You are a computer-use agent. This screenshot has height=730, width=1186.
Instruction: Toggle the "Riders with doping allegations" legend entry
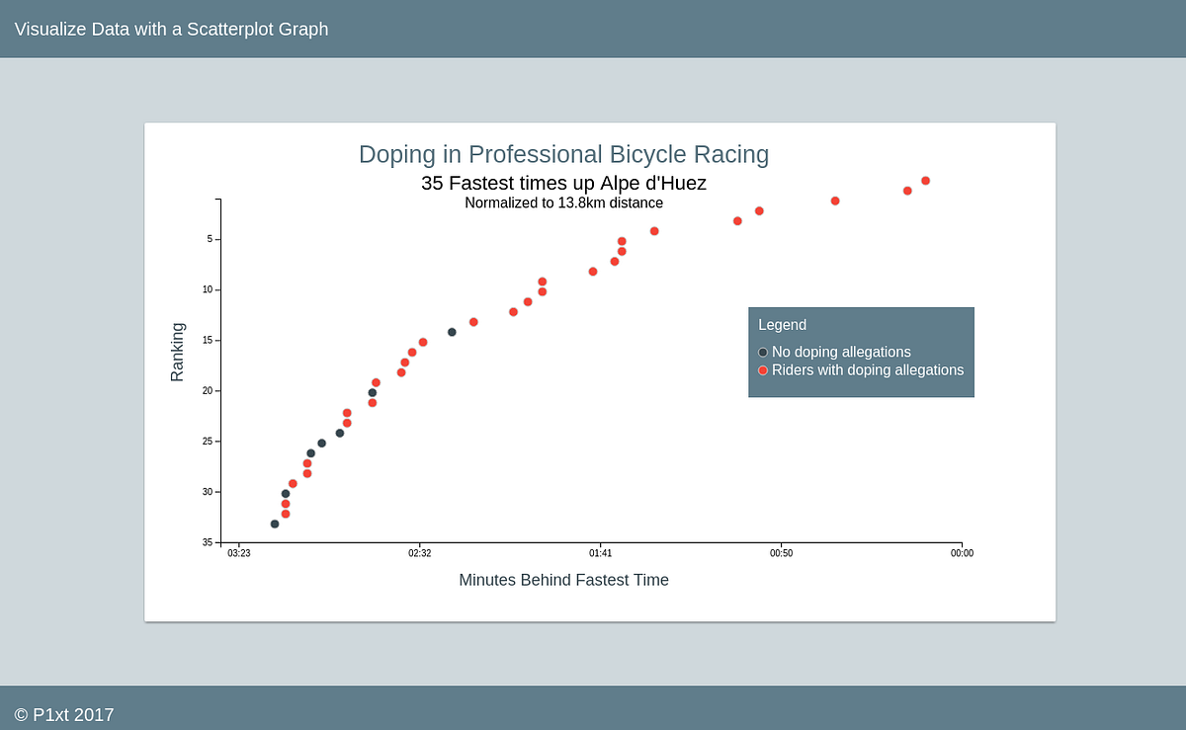(868, 370)
